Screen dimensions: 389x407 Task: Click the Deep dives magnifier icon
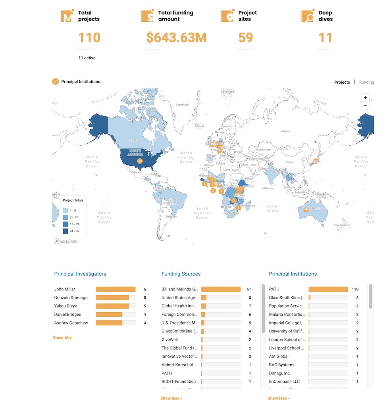(x=308, y=16)
